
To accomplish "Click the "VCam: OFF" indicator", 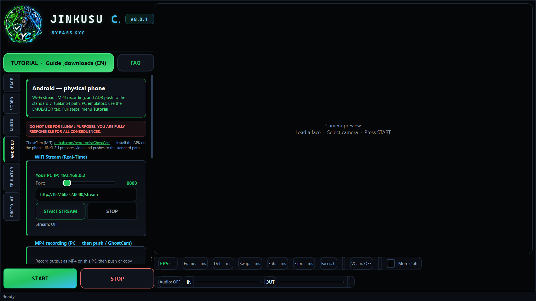I will coord(361,263).
